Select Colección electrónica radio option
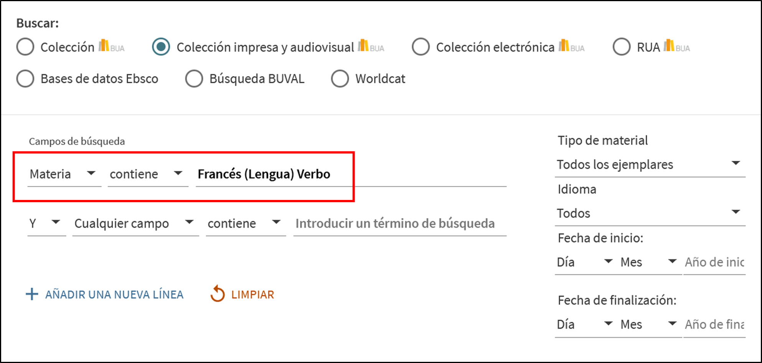 click(x=421, y=47)
